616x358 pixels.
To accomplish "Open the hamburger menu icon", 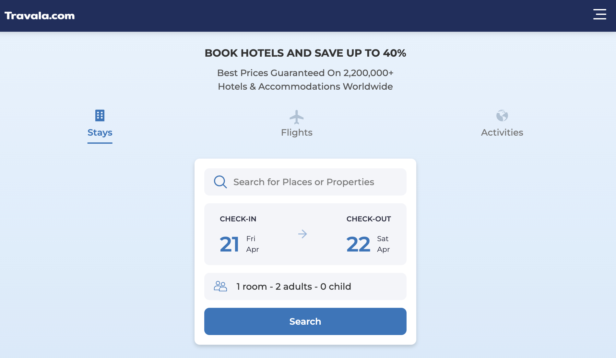I will point(599,14).
